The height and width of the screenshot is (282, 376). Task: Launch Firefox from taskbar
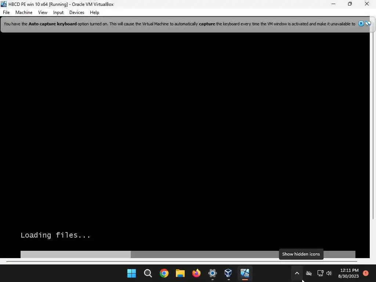[x=196, y=273]
